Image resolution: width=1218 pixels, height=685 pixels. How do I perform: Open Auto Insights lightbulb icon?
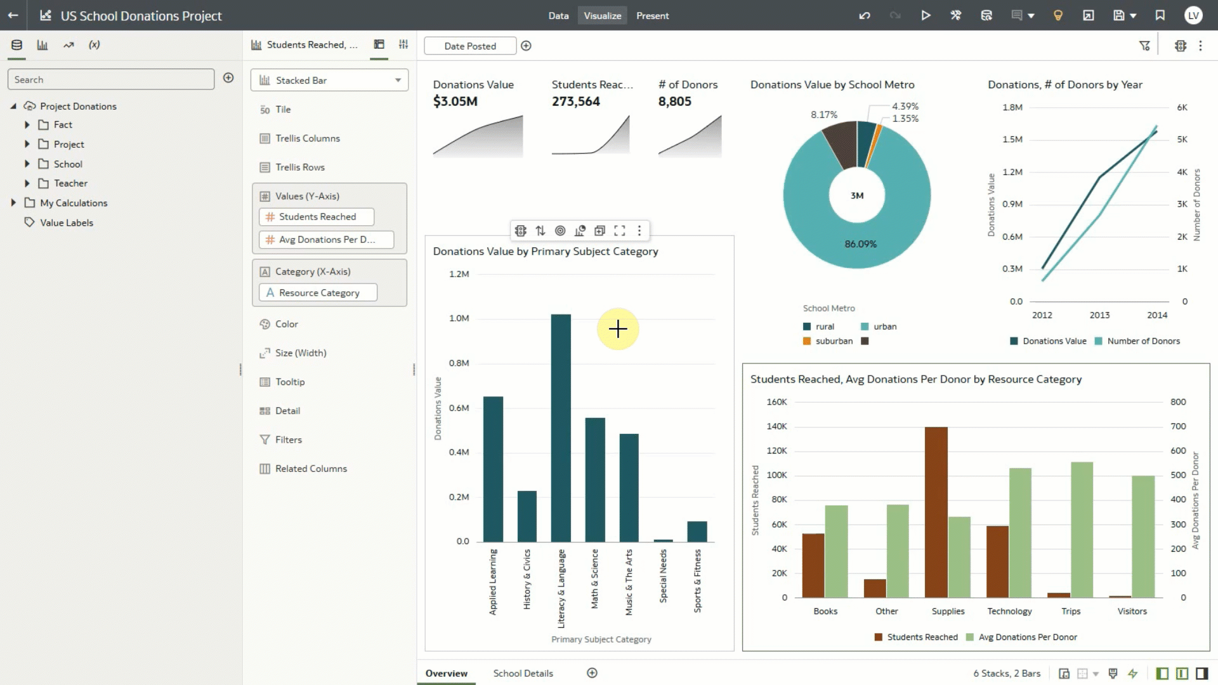tap(1058, 15)
